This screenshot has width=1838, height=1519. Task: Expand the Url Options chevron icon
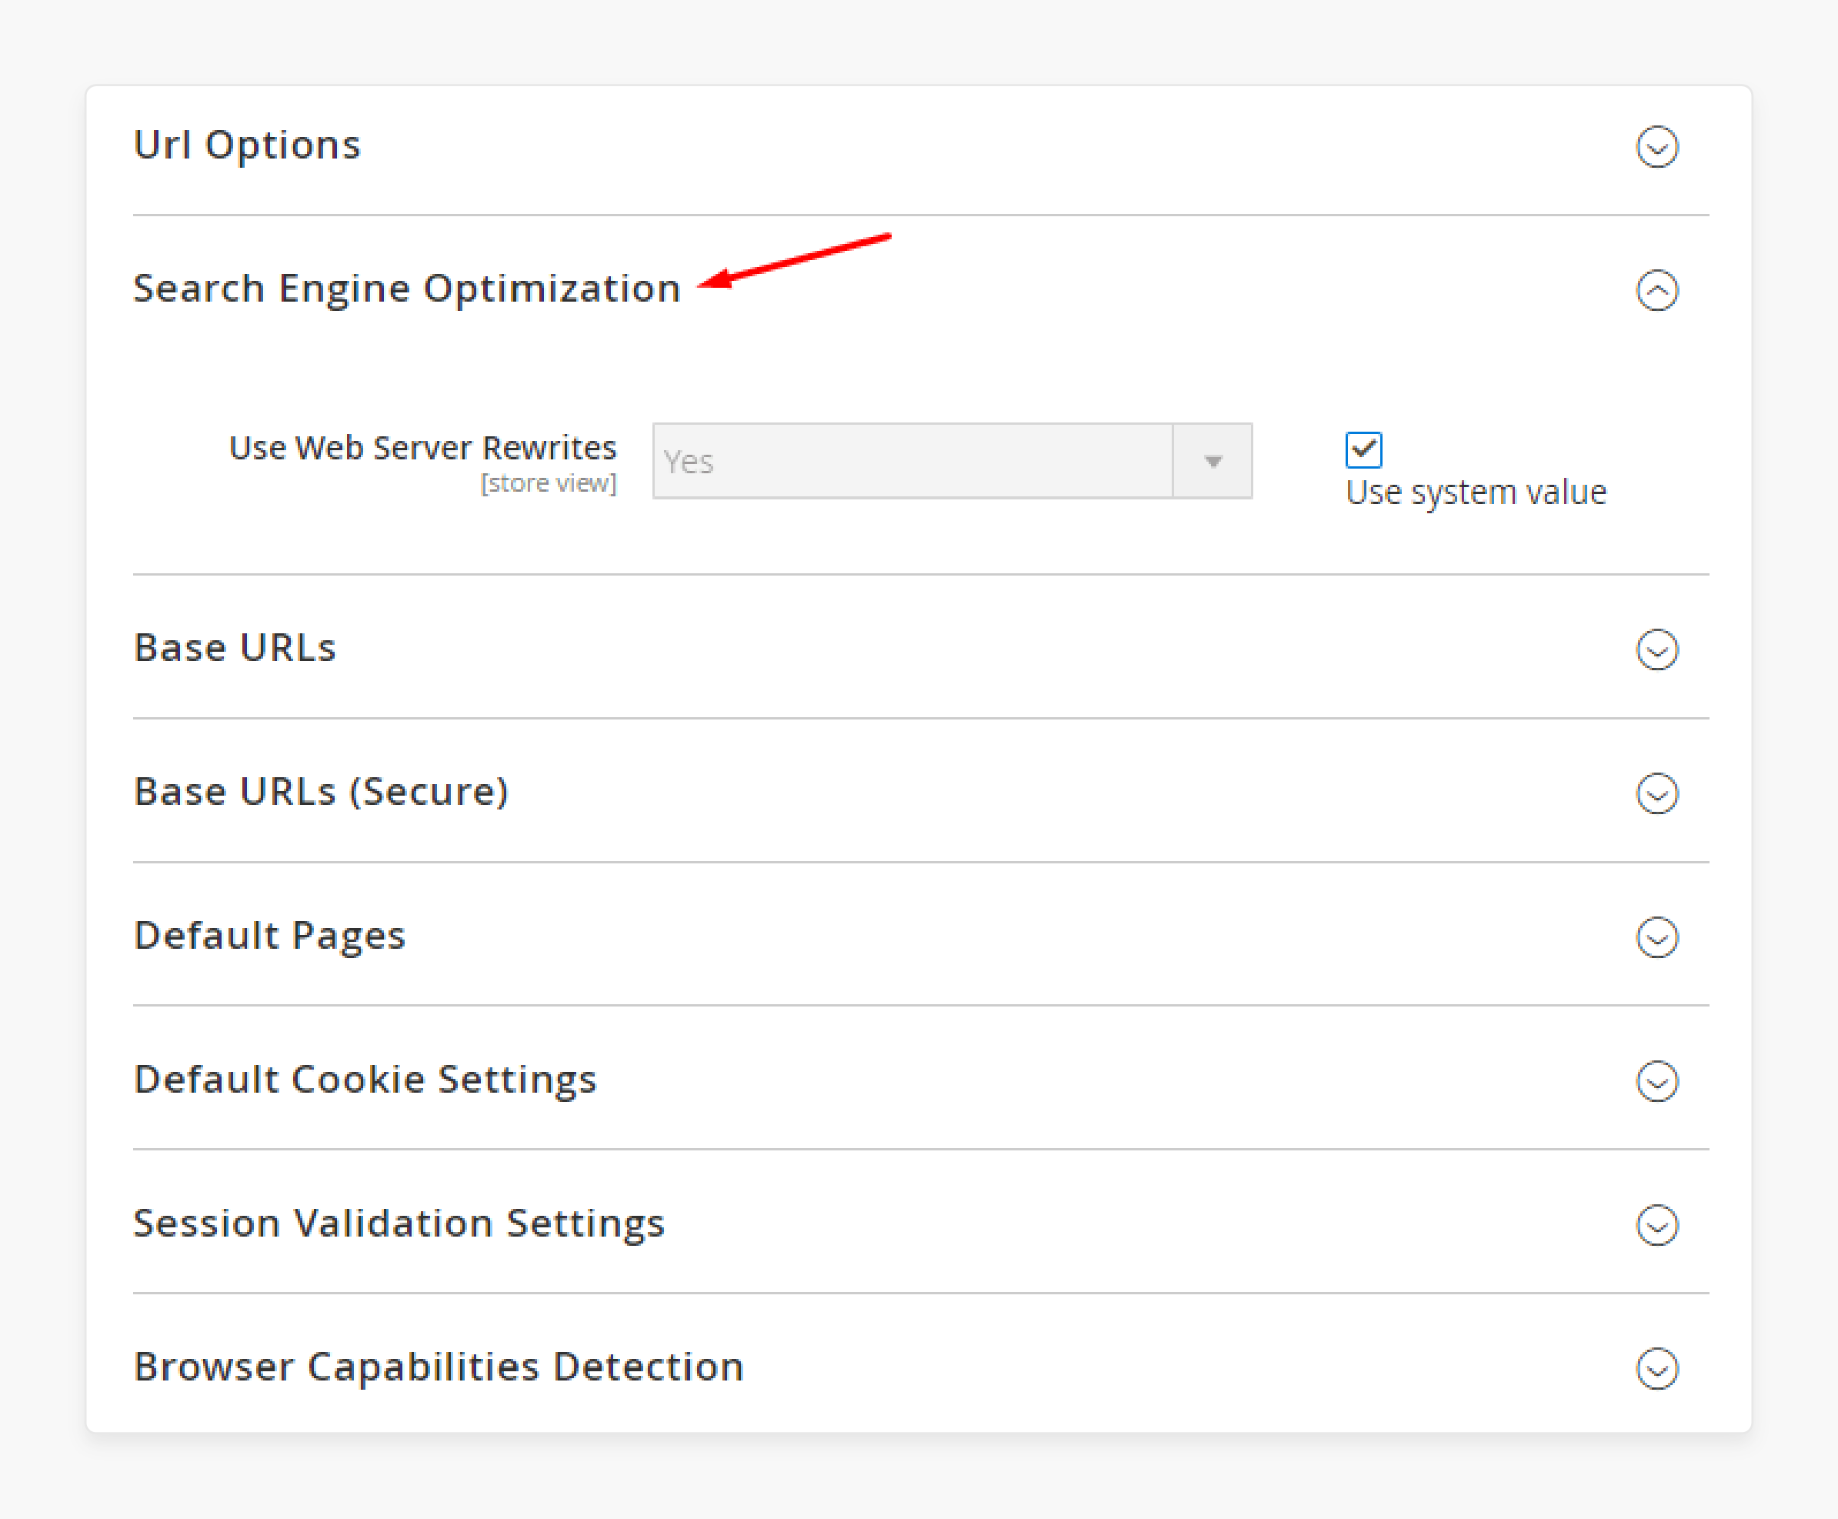(x=1657, y=146)
